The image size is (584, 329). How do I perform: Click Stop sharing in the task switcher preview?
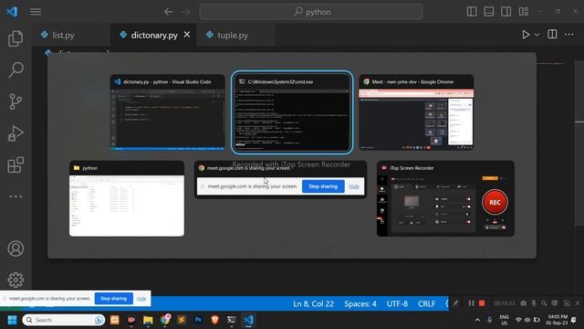(x=323, y=186)
